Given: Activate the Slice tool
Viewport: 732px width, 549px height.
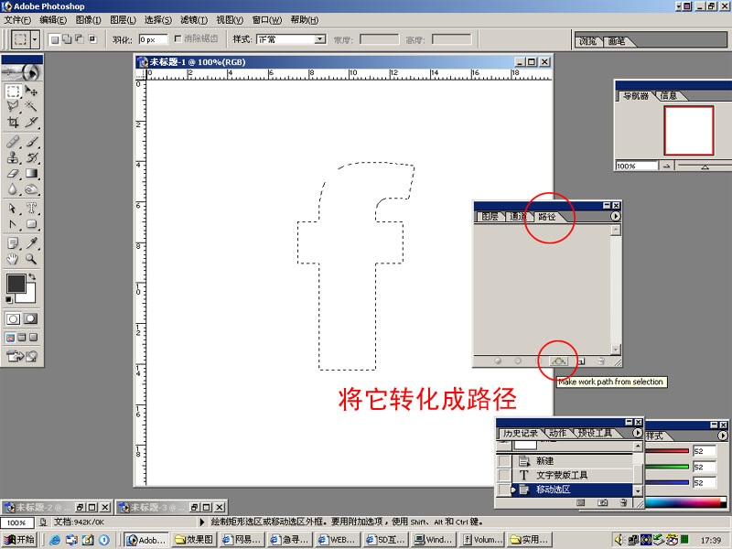Looking at the screenshot, I should [31, 123].
